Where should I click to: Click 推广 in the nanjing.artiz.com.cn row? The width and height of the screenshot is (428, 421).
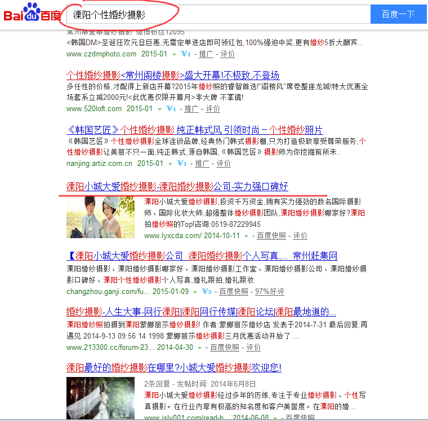click(x=202, y=163)
